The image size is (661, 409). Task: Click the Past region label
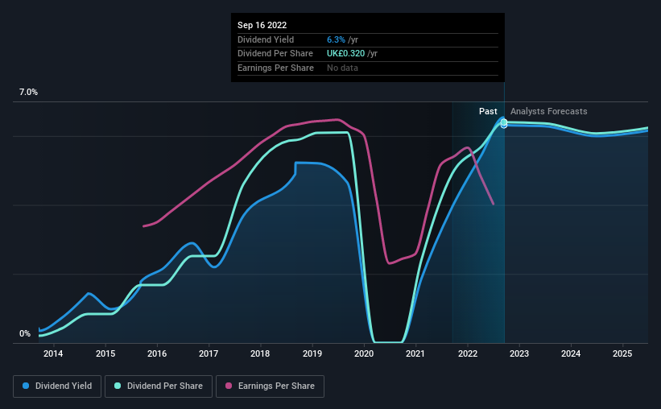(x=488, y=111)
